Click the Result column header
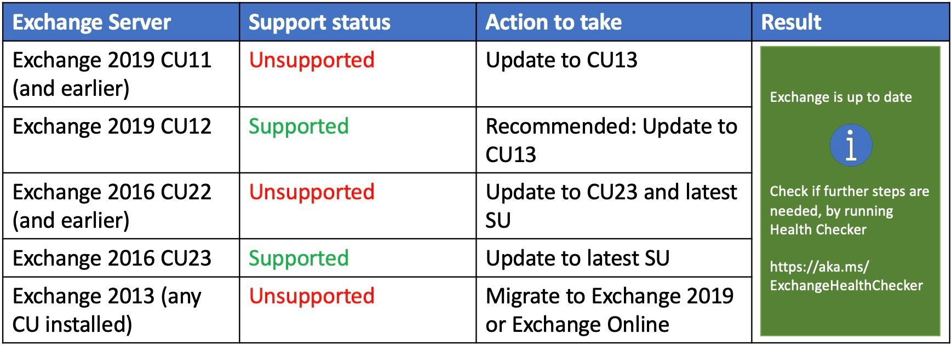 791,22
